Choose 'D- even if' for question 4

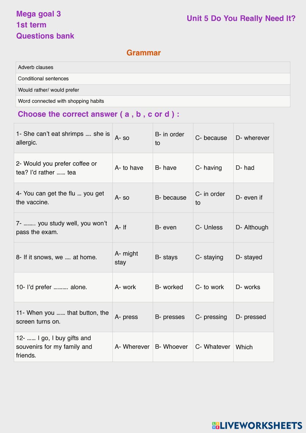(x=249, y=198)
